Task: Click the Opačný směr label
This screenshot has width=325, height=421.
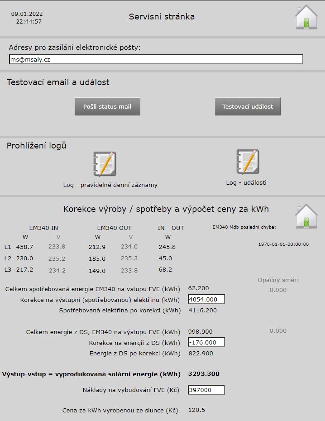Action: click(x=278, y=280)
